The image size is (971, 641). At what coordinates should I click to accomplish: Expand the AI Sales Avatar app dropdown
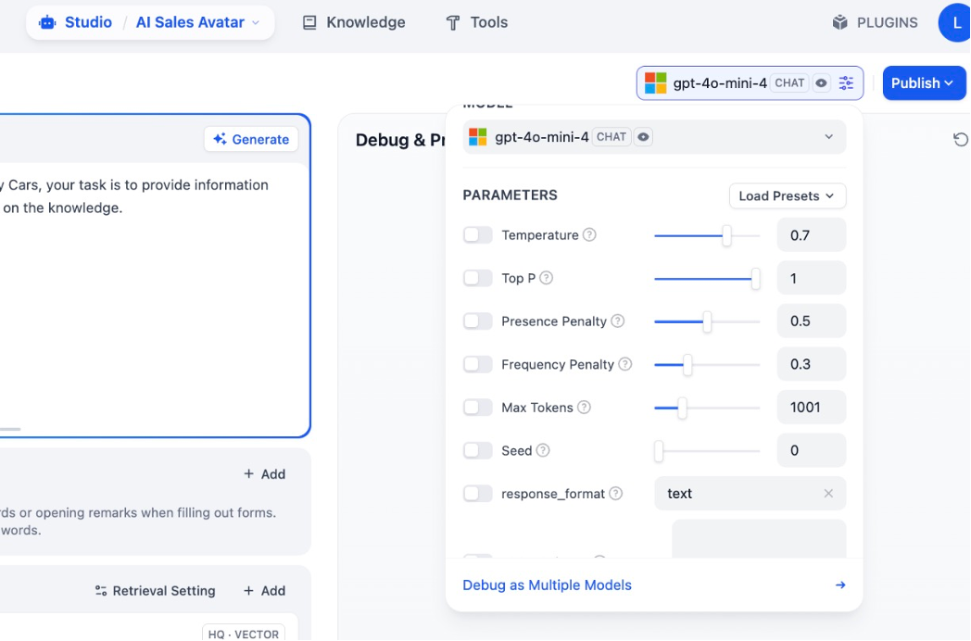pos(198,22)
